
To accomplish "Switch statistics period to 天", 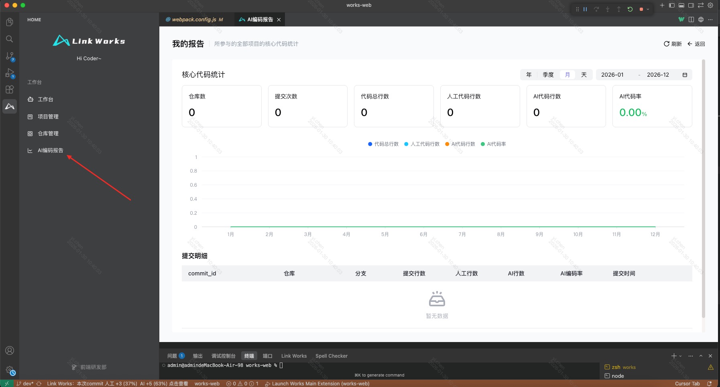I will point(584,74).
